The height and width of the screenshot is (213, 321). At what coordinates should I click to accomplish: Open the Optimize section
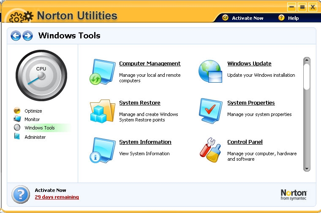[33, 111]
